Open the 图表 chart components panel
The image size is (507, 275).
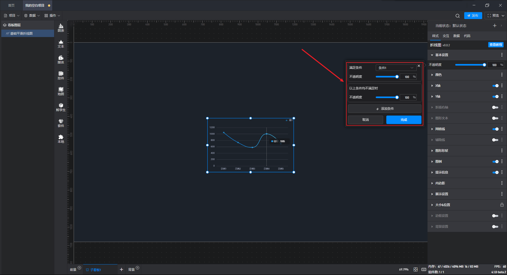pyautogui.click(x=61, y=28)
